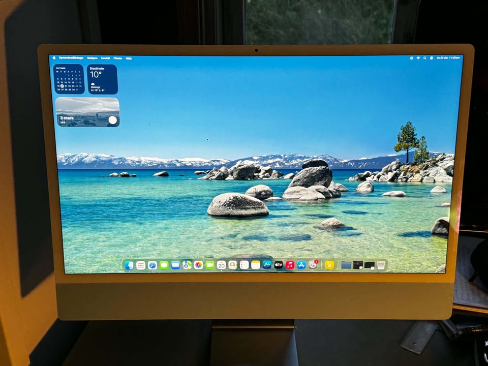Open the Maps app icon
The width and height of the screenshot is (488, 366).
coord(187,265)
